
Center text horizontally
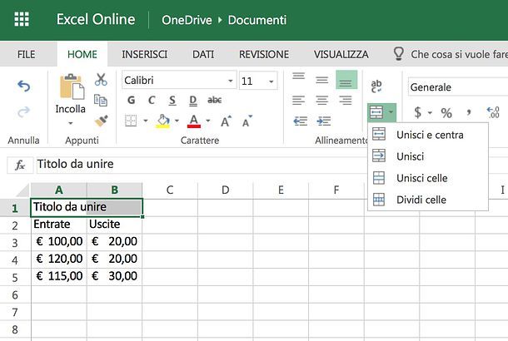(x=321, y=101)
